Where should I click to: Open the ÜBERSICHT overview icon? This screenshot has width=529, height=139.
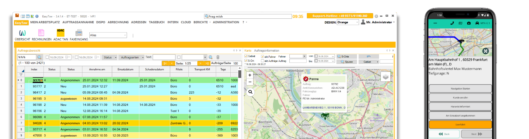(22, 33)
